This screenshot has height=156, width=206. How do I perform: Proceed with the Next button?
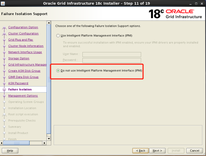(157, 151)
